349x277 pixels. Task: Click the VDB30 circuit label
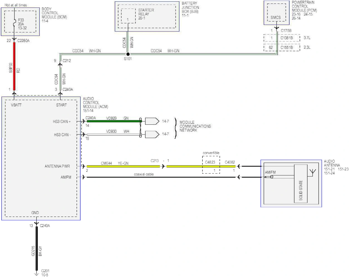tap(111, 131)
